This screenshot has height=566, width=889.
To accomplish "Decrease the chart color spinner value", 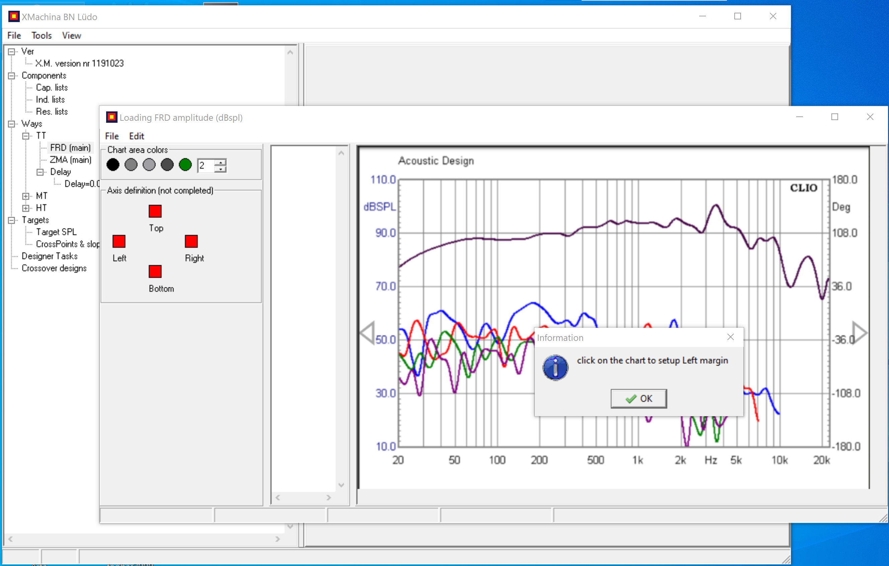I will pyautogui.click(x=220, y=169).
